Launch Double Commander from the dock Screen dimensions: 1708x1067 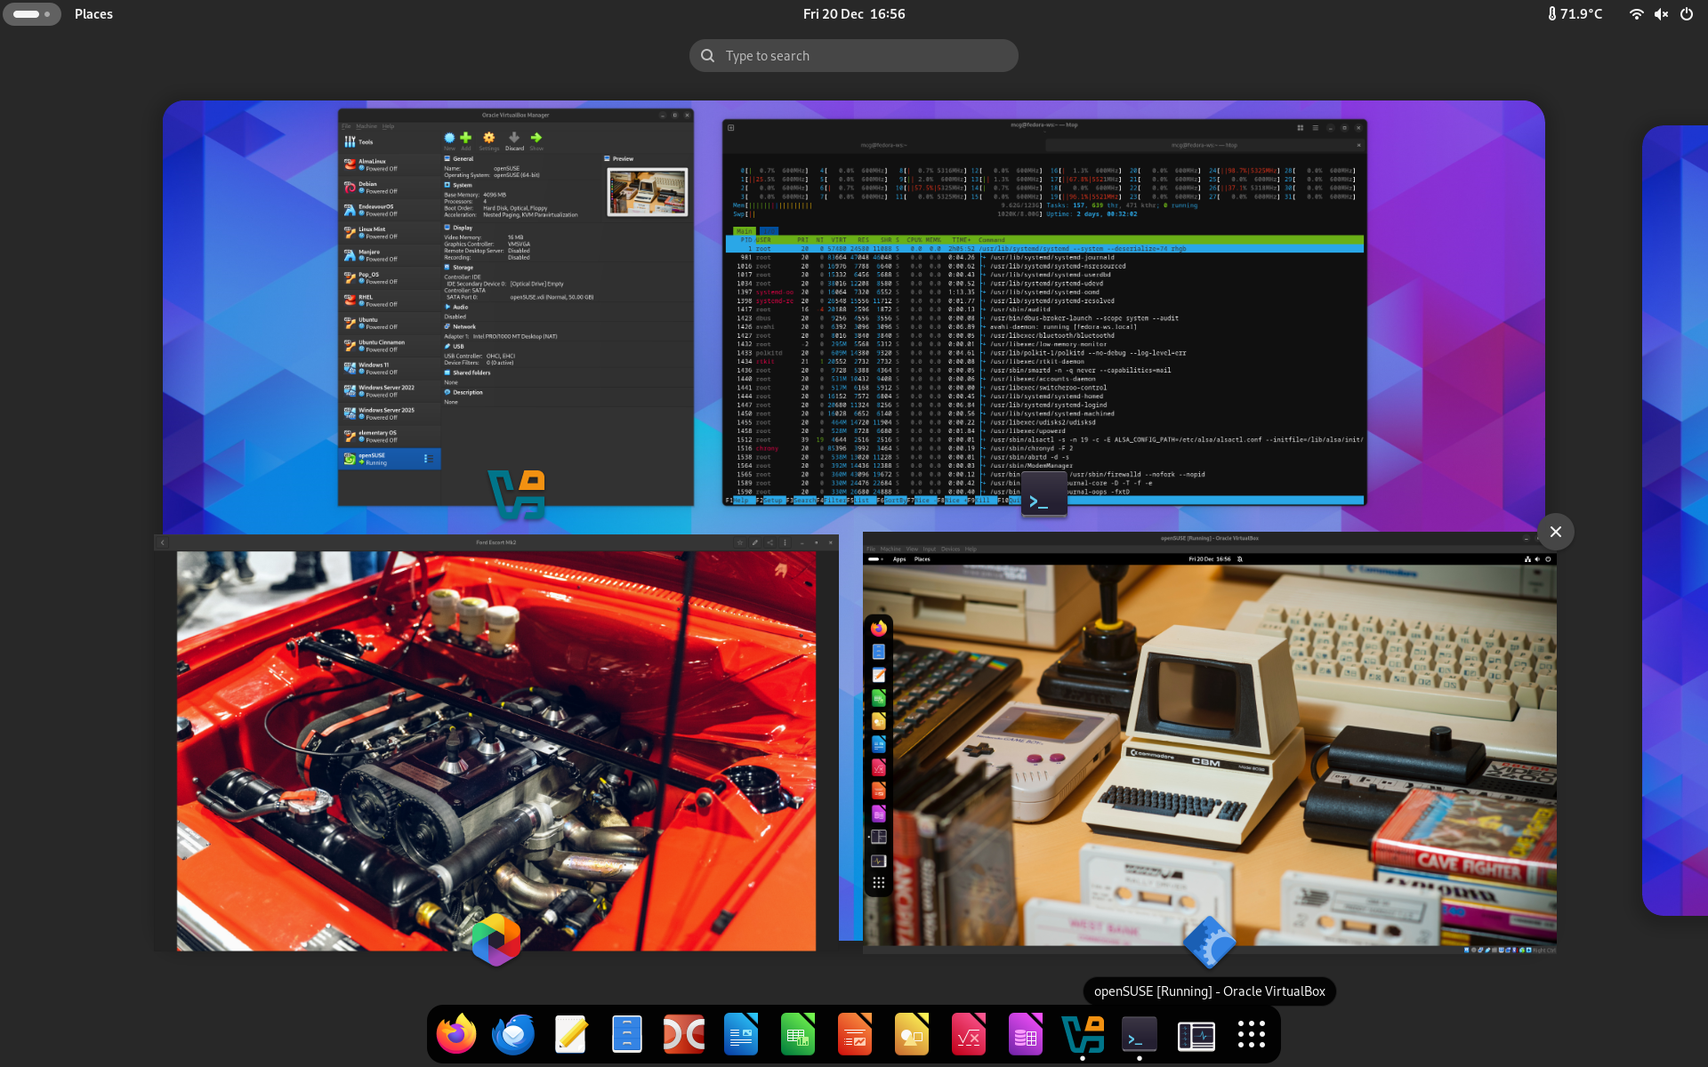pyautogui.click(x=684, y=1035)
